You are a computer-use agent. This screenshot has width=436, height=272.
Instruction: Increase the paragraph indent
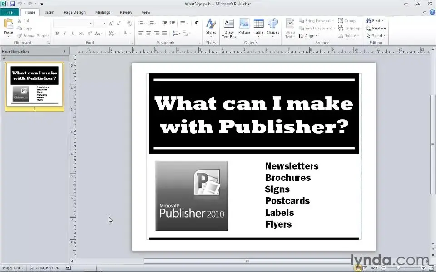click(x=173, y=23)
